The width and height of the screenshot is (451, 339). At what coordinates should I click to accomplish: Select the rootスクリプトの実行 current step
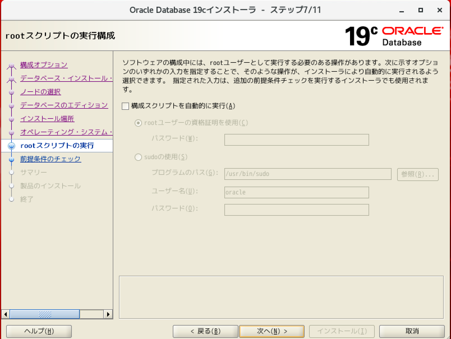(57, 146)
